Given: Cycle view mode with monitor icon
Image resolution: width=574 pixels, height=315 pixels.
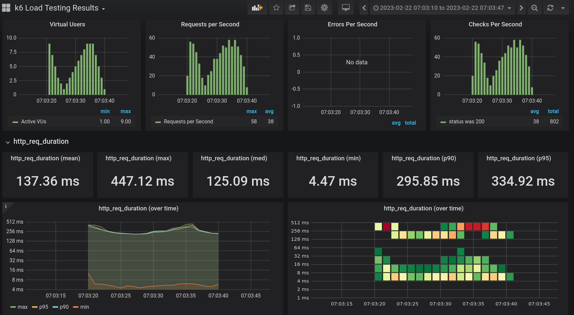Looking at the screenshot, I should (x=346, y=8).
